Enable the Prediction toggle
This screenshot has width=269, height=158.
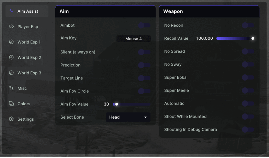tap(144, 65)
